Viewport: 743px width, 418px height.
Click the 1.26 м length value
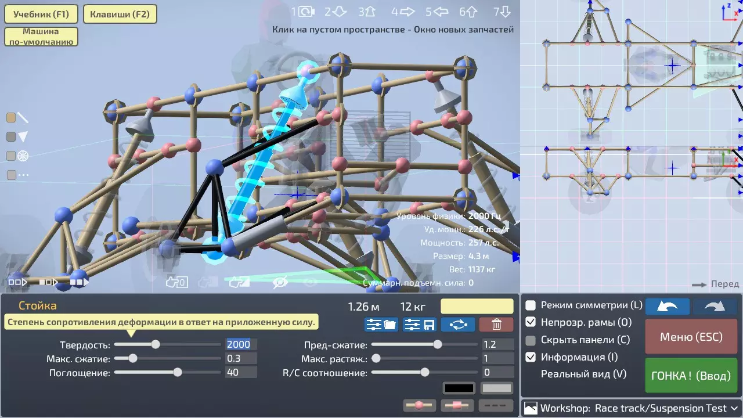click(363, 306)
